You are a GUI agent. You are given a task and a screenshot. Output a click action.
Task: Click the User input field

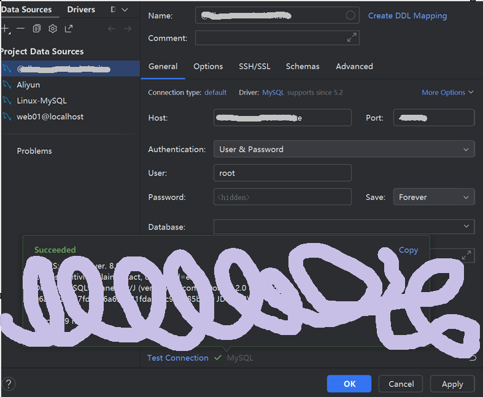point(282,173)
